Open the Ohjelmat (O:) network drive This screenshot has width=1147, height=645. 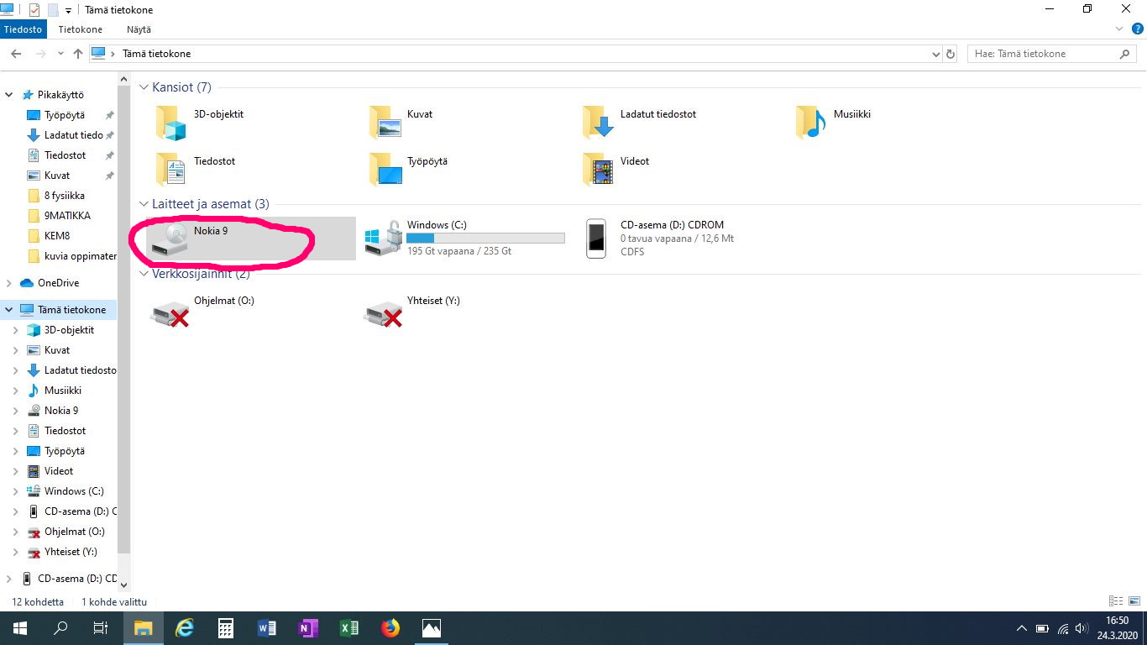click(170, 313)
